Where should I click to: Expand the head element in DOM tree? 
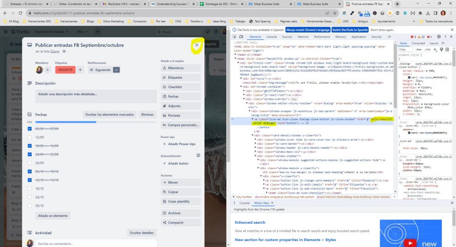tap(236, 55)
